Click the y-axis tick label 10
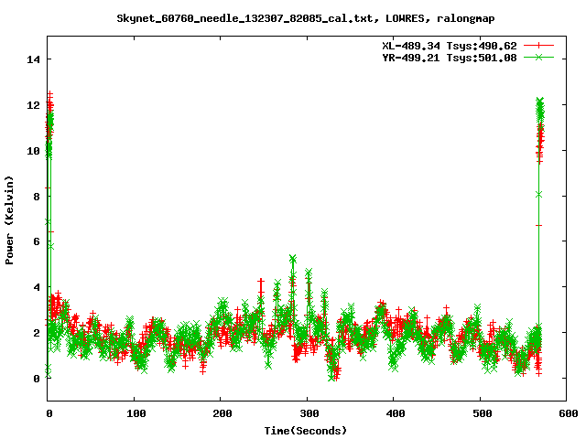 pos(33,151)
